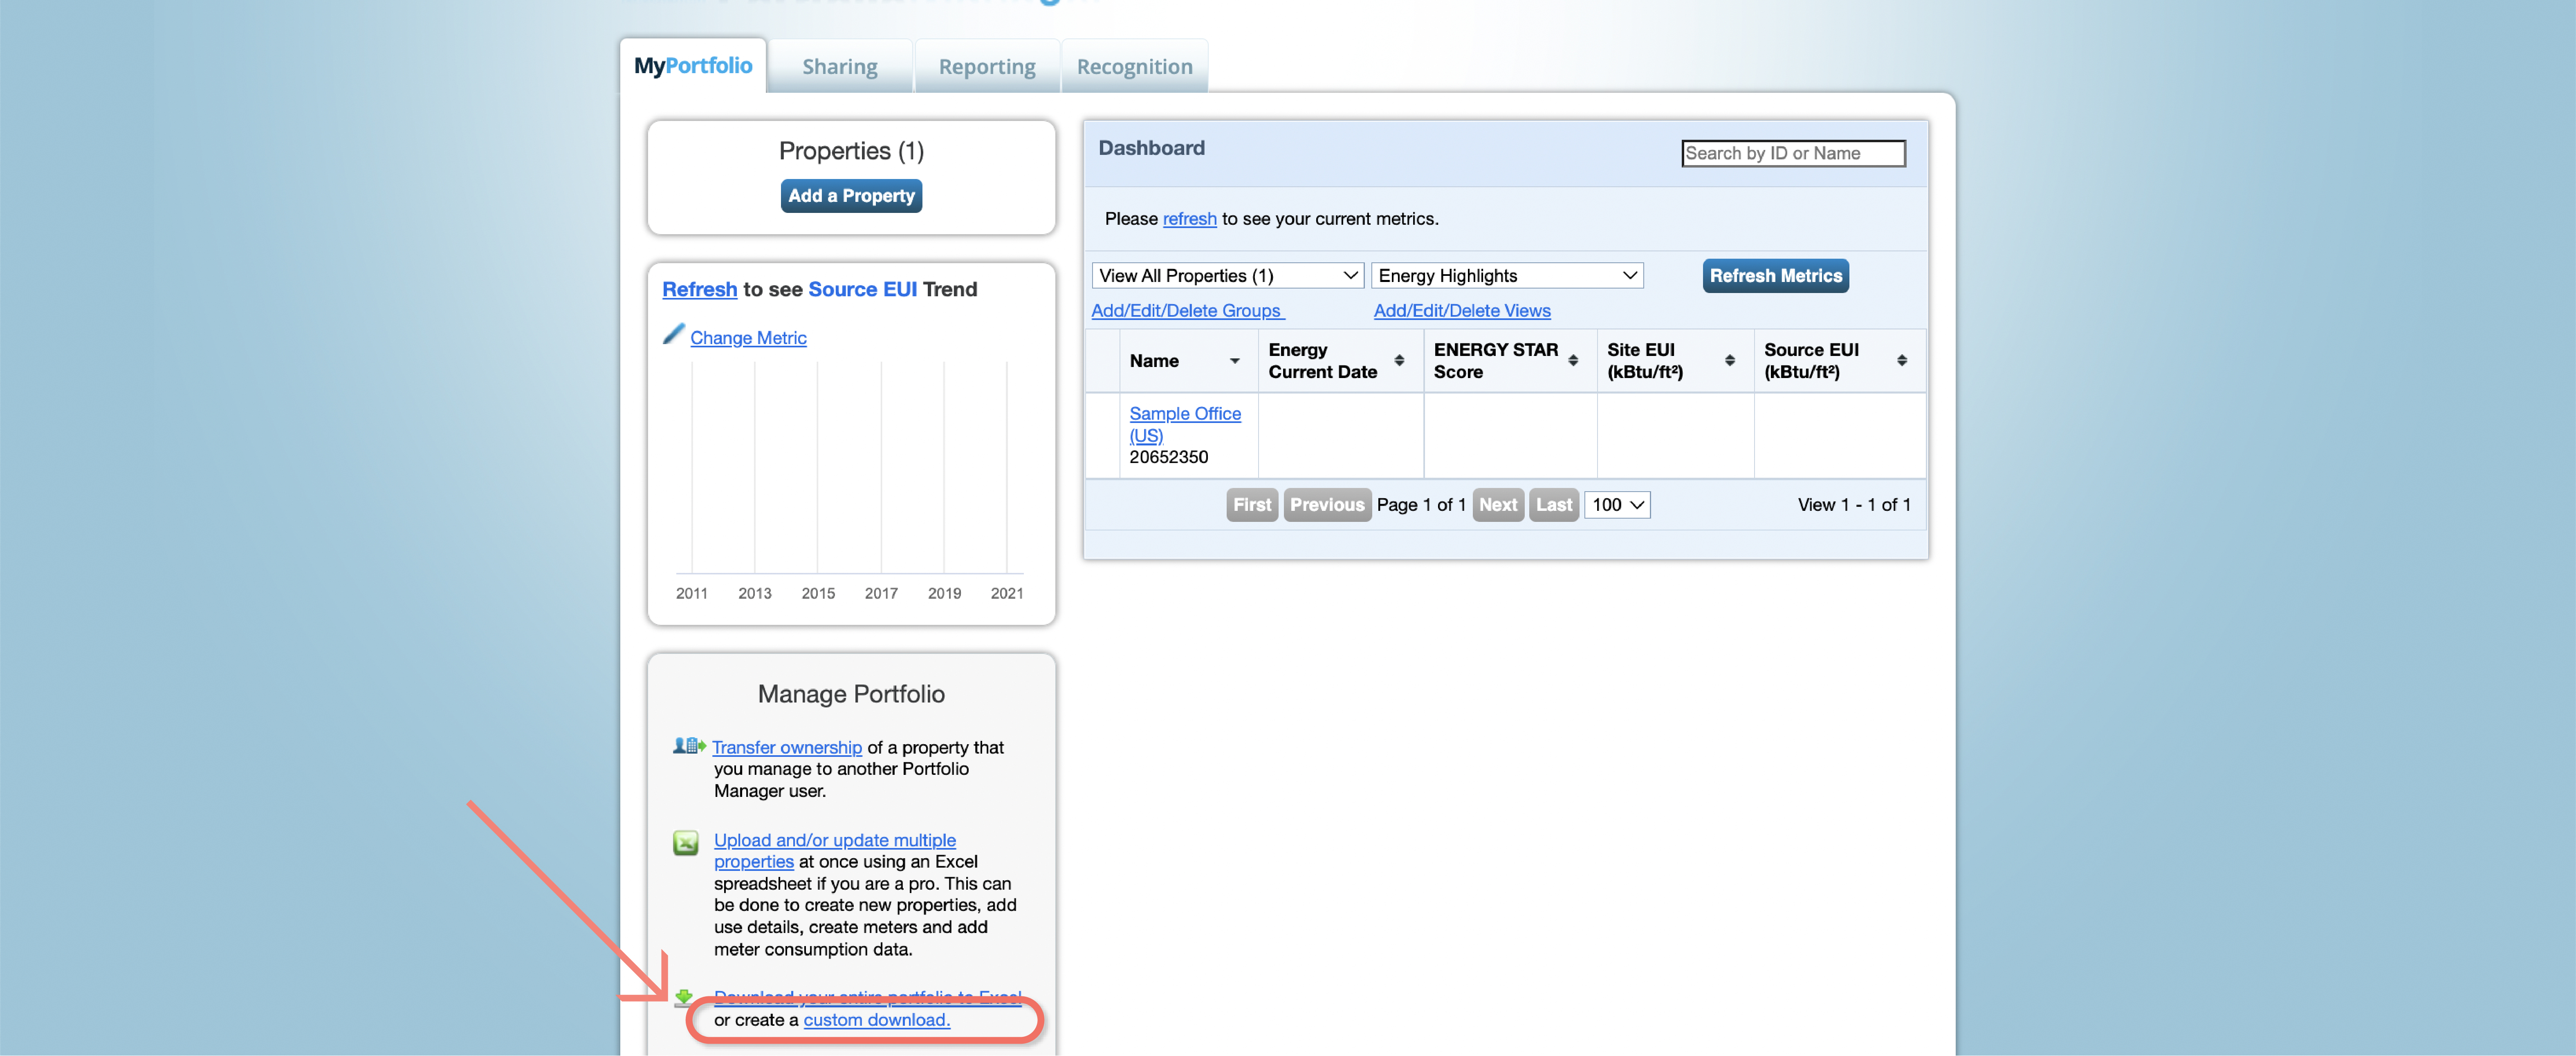This screenshot has width=2576, height=1056.
Task: Sort by Site EUI column
Action: point(1729,361)
